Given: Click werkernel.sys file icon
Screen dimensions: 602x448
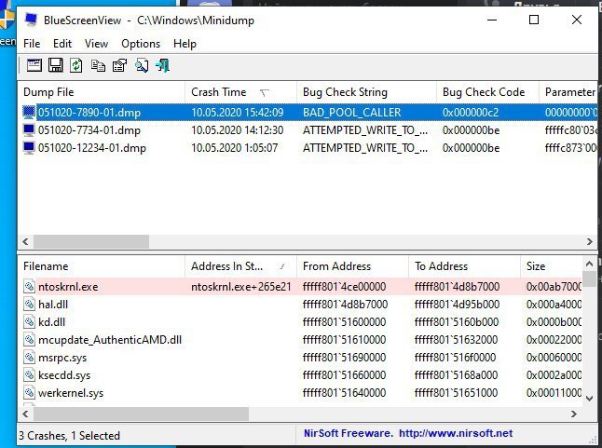Looking at the screenshot, I should point(29,392).
